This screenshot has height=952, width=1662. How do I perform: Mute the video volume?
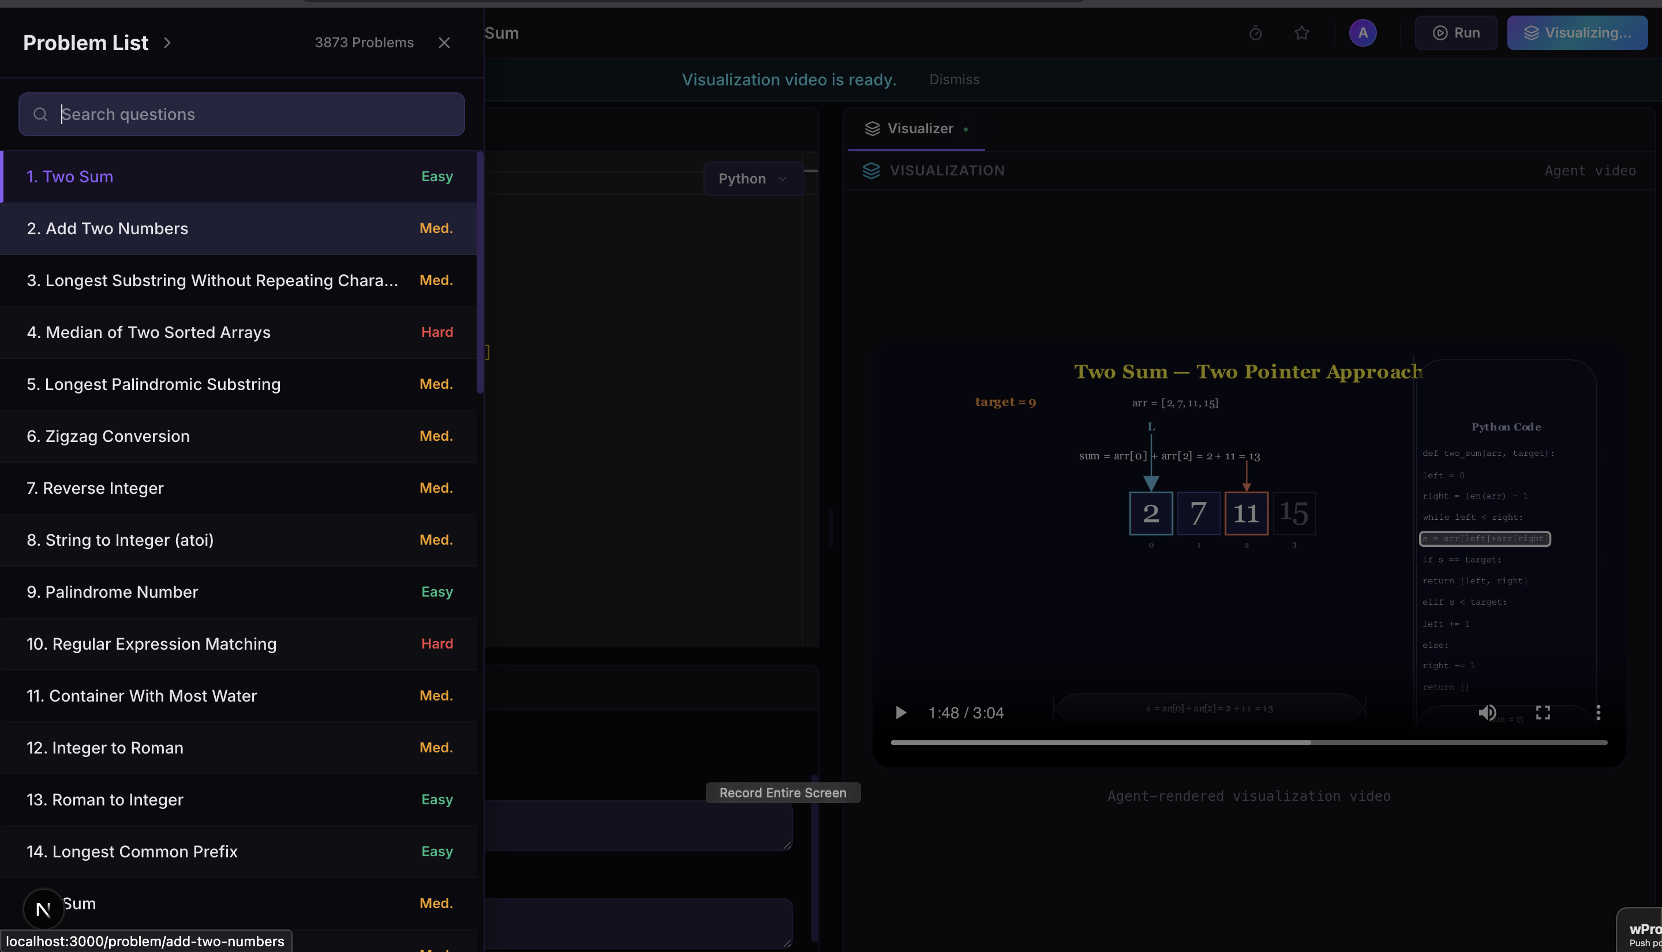(1487, 712)
